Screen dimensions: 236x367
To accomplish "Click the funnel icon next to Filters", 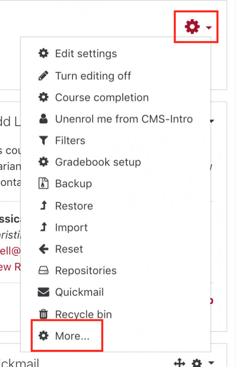I will point(44,140).
